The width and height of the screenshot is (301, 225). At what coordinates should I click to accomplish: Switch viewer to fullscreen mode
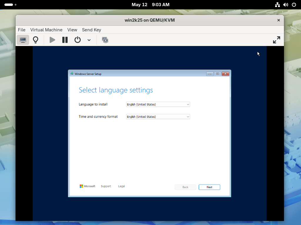click(276, 40)
